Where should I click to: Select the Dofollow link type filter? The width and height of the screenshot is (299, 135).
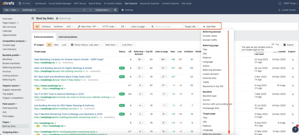pos(46,26)
